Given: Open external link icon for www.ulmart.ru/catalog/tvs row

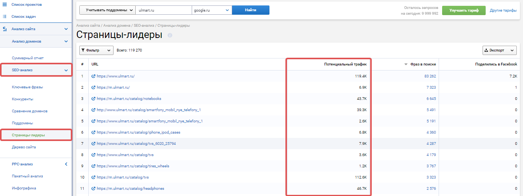Looking at the screenshot, I should pyautogui.click(x=93, y=155).
